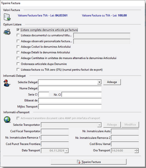
Task: Toggle Activeaza transmitere document catre ANAF checkbox
Action: pyautogui.click(x=18, y=118)
